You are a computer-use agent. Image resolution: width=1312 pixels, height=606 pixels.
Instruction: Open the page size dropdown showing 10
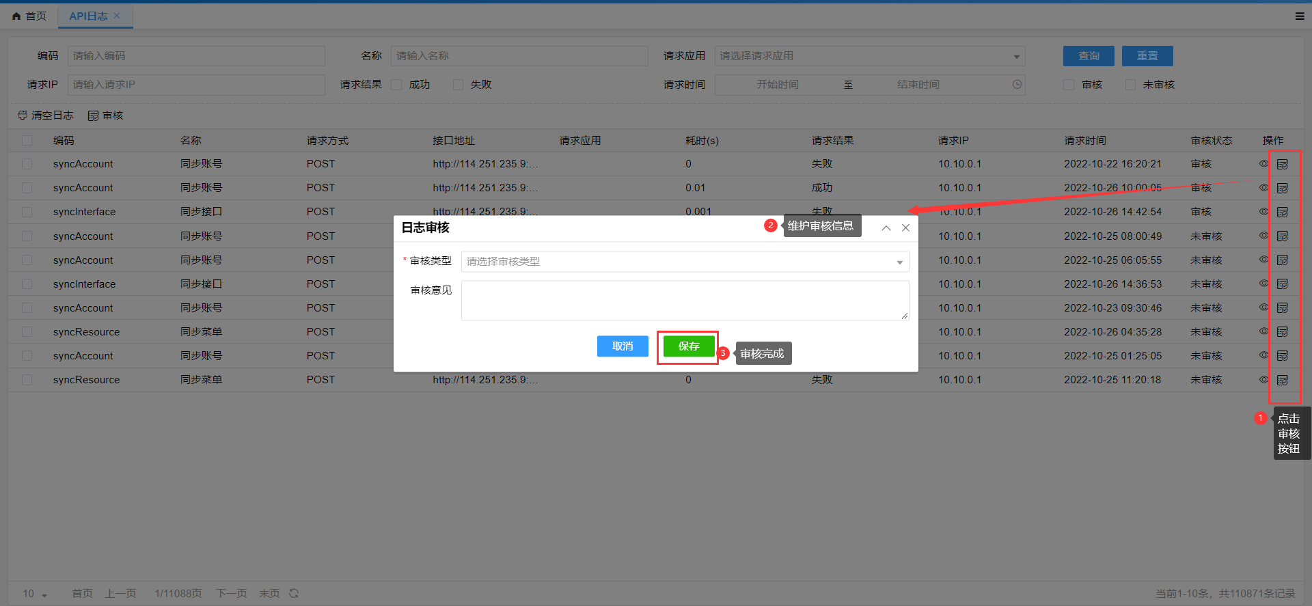coord(35,594)
